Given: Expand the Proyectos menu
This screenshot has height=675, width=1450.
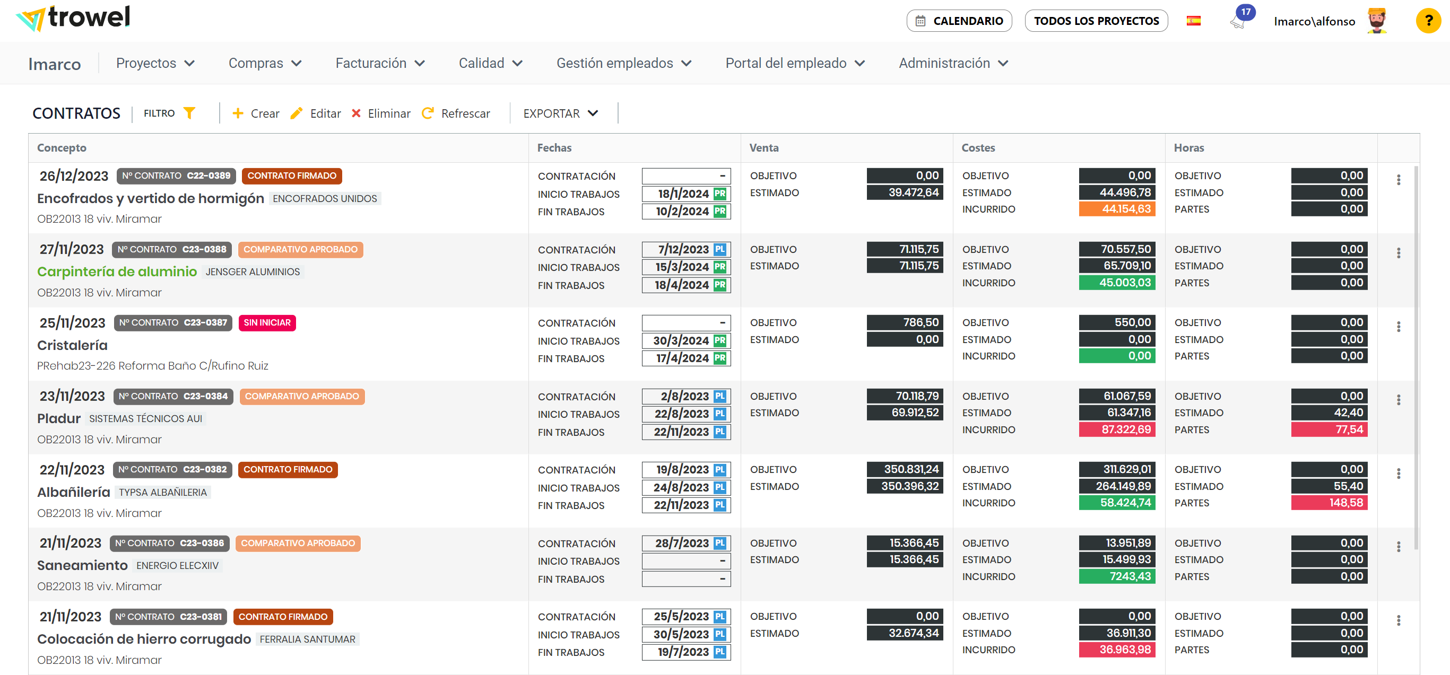Looking at the screenshot, I should [x=155, y=63].
